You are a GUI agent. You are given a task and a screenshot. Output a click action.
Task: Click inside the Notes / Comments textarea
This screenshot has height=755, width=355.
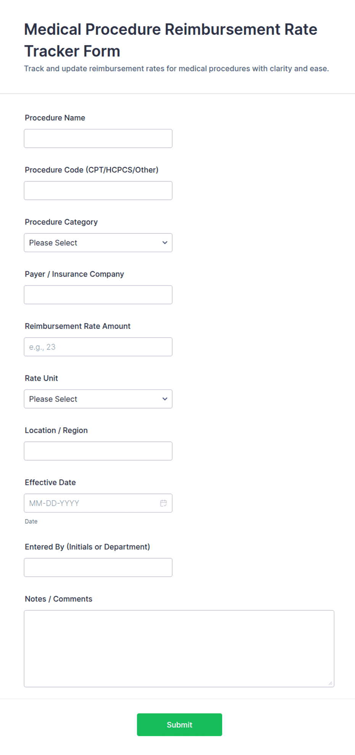179,648
